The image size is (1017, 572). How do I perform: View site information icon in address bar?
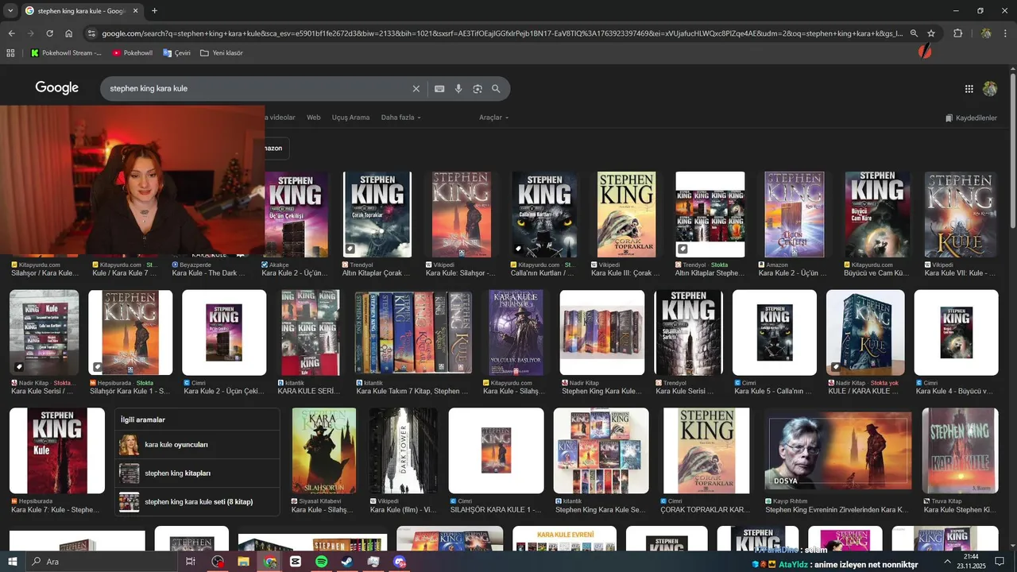click(91, 33)
